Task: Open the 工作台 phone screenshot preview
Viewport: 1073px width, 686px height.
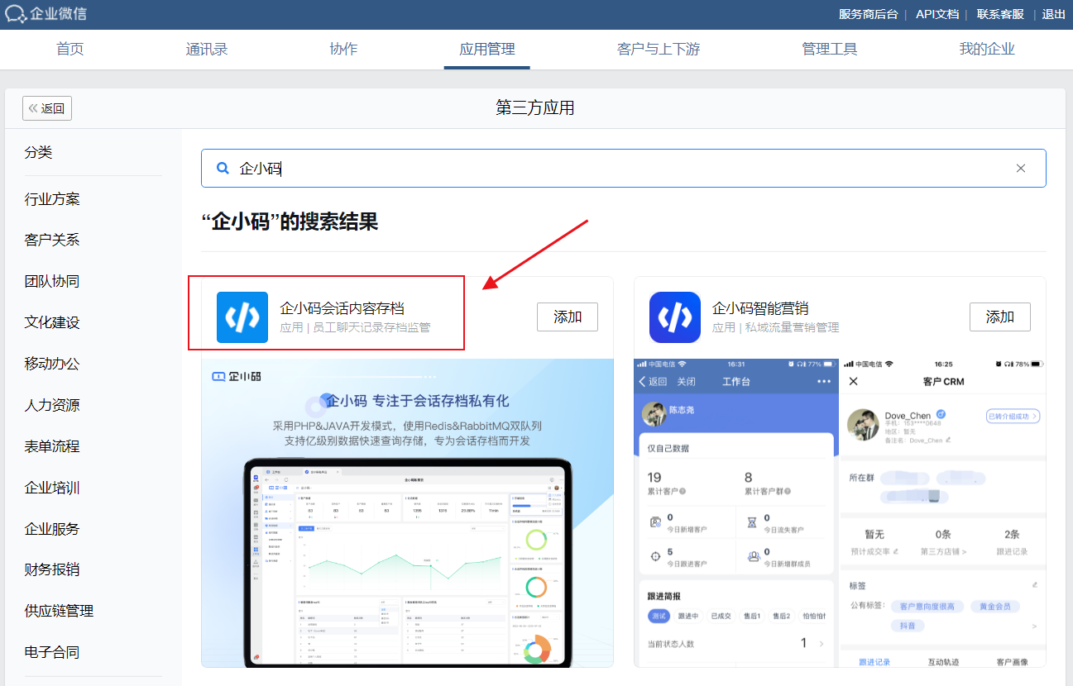Action: coord(736,512)
